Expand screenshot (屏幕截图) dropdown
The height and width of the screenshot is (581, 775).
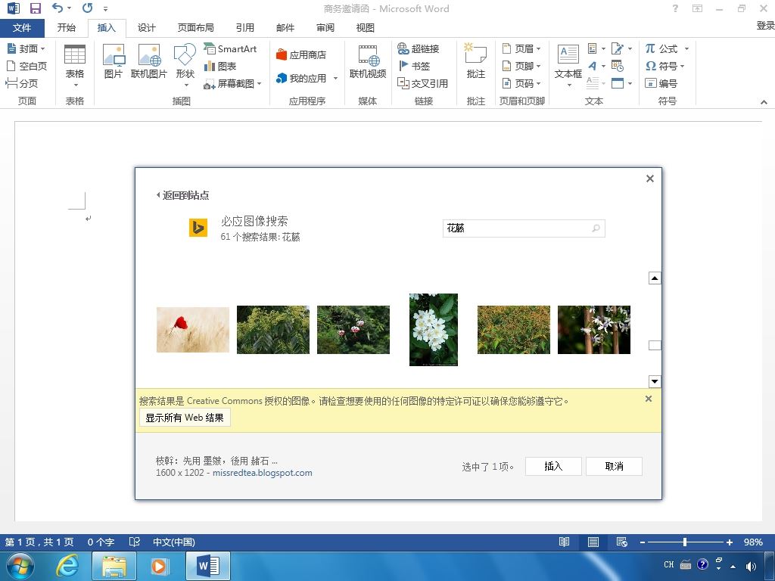click(259, 83)
